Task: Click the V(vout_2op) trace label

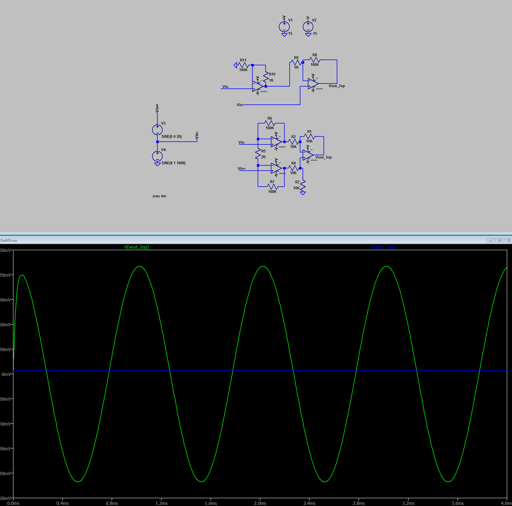Action: click(x=136, y=247)
